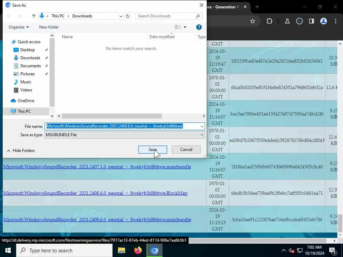Open the Chrome three-dot menu
This screenshot has width=343, height=257.
[x=336, y=21]
